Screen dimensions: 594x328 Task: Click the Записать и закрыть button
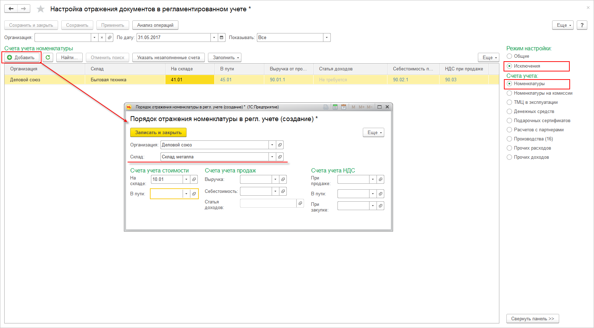158,132
